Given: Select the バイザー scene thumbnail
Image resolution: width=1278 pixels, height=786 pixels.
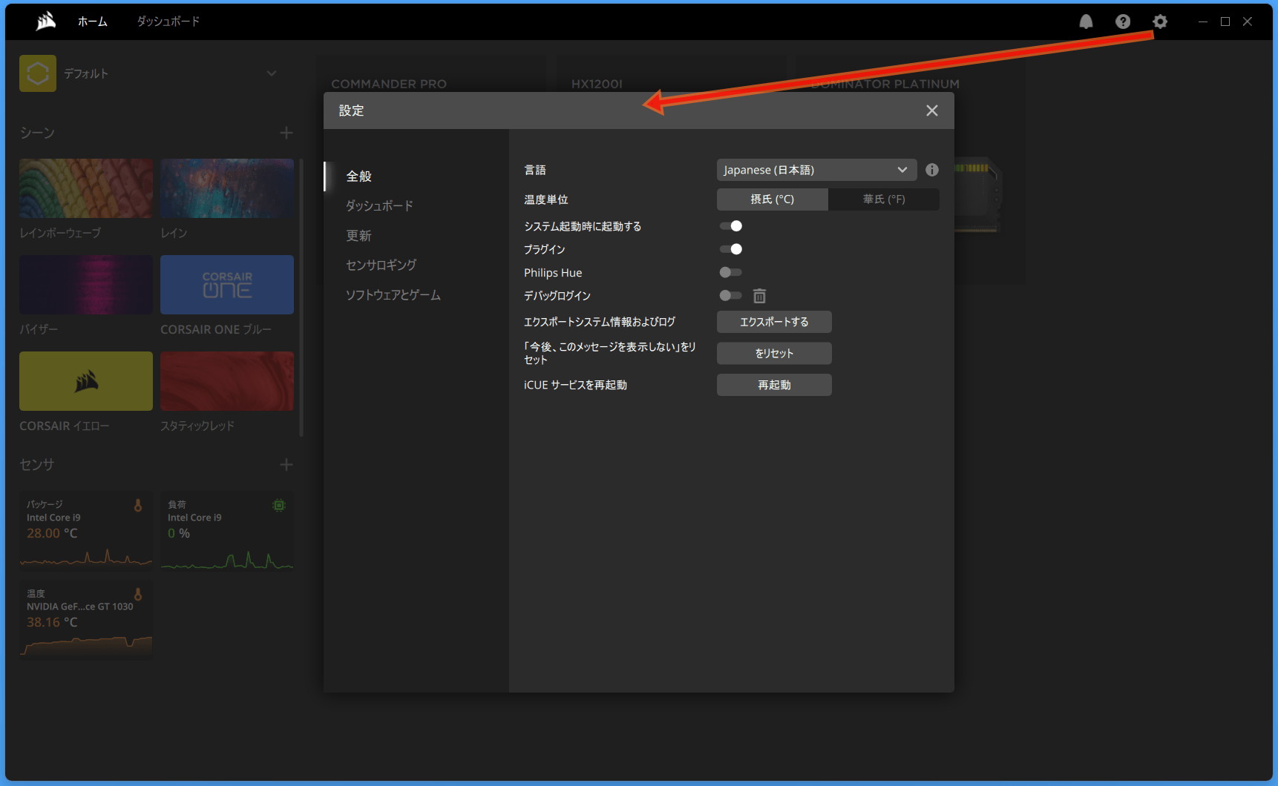Looking at the screenshot, I should 86,285.
